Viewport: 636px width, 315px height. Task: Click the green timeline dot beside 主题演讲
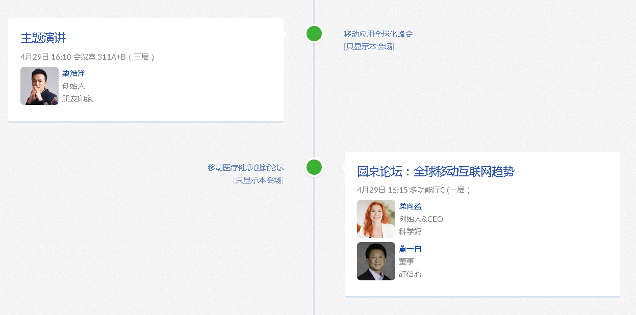tap(314, 34)
